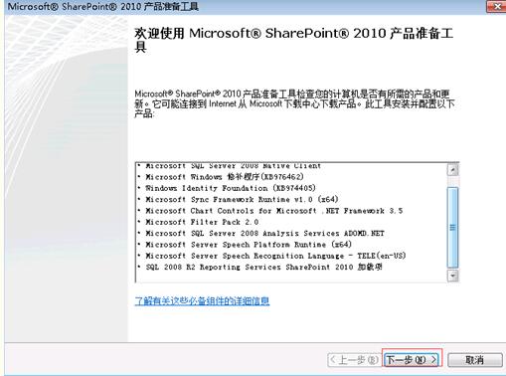Image resolution: width=506 pixels, height=376 pixels.
Task: Click the prerequisite list scroll-up arrow
Action: coord(452,170)
